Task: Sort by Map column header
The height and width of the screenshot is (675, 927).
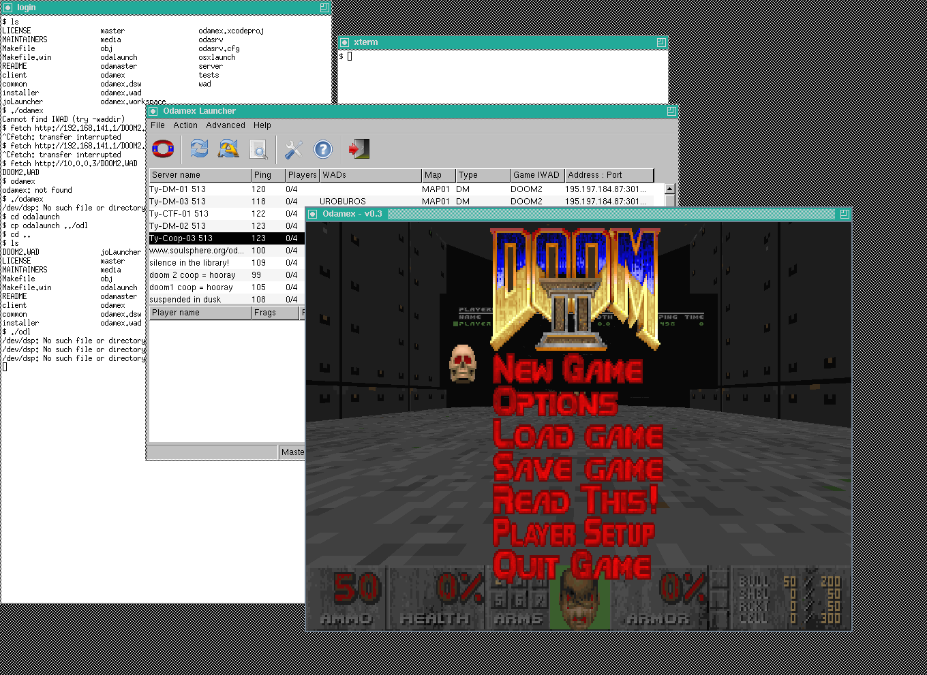Action: tap(438, 175)
